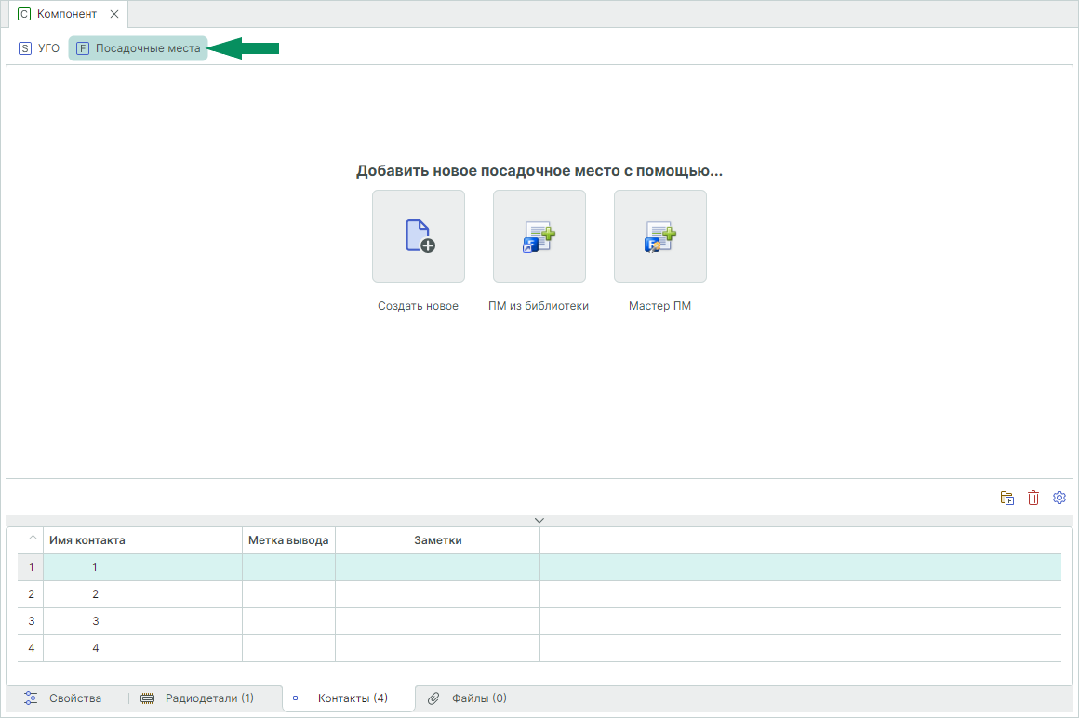Click the Метка вывода cell for contact 4

(x=288, y=648)
